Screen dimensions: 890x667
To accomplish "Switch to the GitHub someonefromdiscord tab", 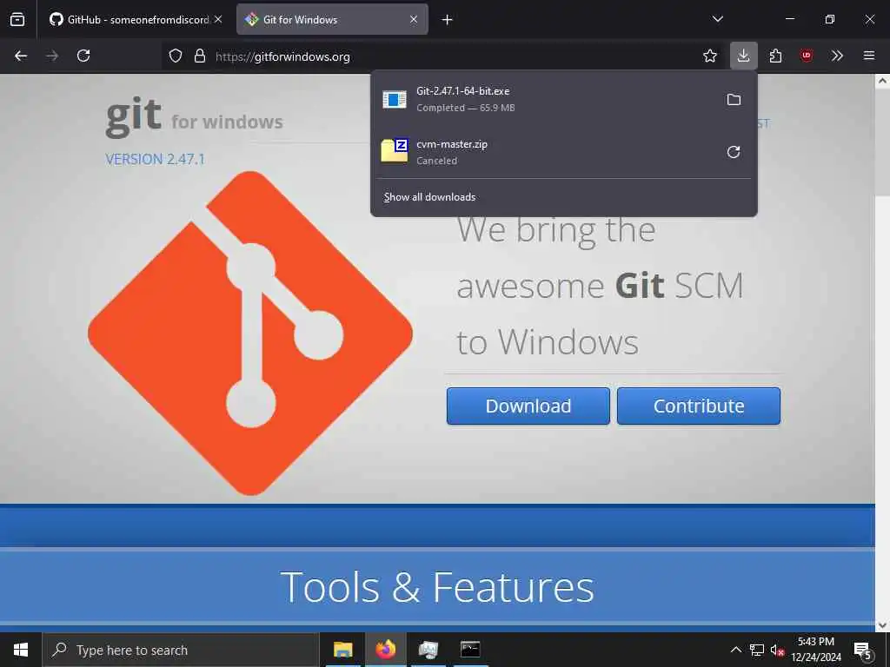I will click(135, 20).
